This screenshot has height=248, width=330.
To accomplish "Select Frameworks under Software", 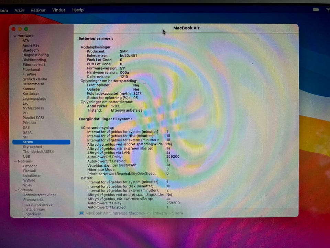I will pos(33,200).
